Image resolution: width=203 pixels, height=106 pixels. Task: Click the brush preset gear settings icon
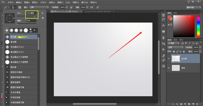click(43, 13)
